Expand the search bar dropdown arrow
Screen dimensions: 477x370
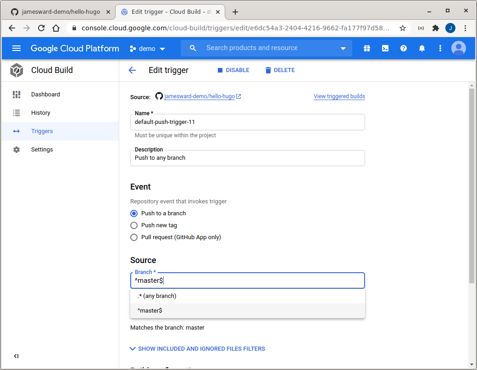click(343, 49)
